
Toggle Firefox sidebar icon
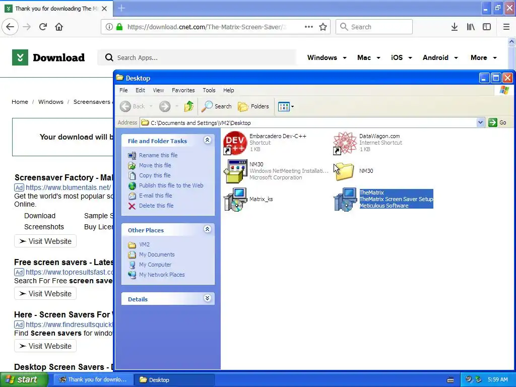[487, 27]
